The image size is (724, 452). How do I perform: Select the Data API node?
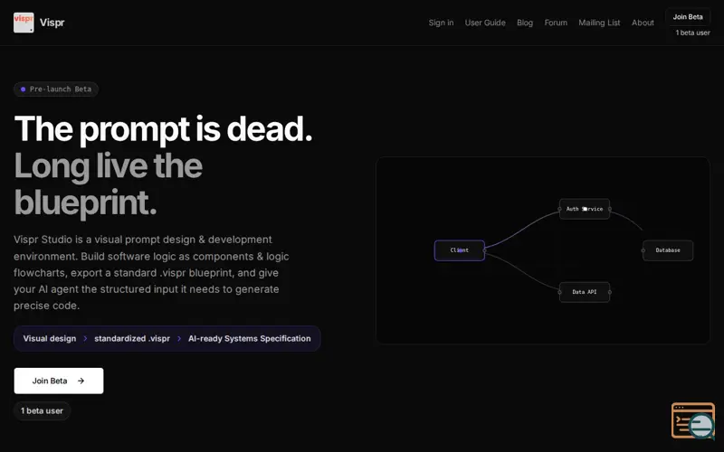(x=585, y=292)
